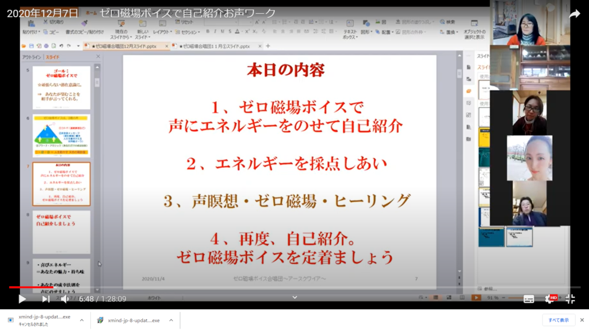Mute the video volume
Screen dimensions: 589x331
pos(65,299)
